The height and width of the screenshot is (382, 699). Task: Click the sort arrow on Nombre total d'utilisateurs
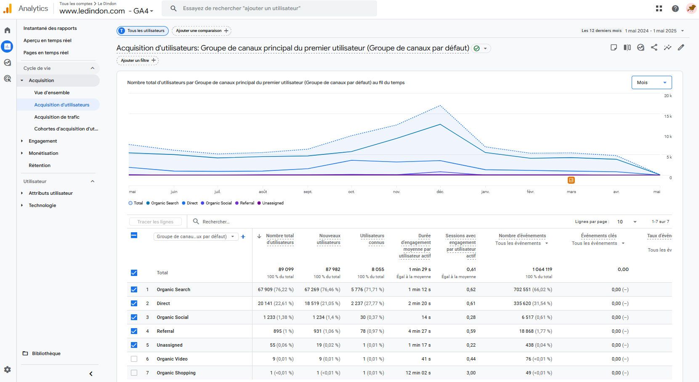coord(259,236)
